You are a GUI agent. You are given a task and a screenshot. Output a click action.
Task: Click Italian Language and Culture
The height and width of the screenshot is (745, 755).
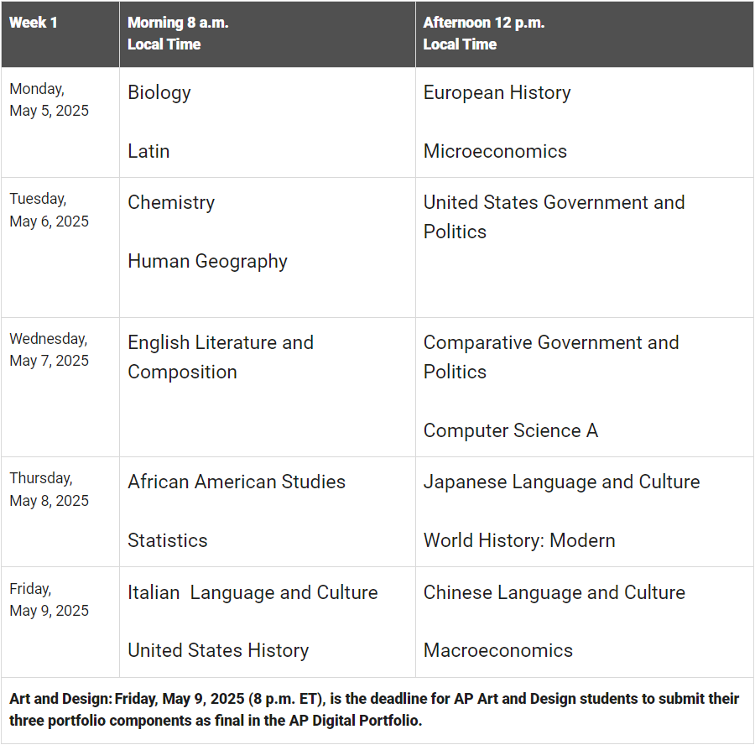[x=253, y=592]
